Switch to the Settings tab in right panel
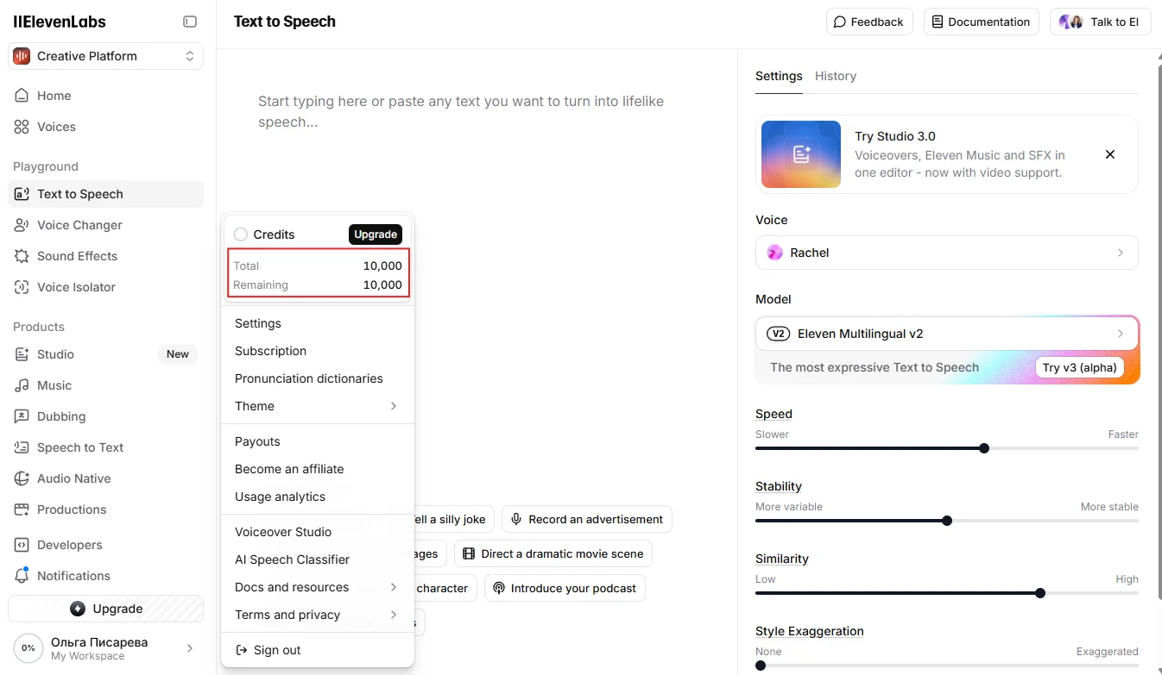The image size is (1162, 675). (x=779, y=76)
